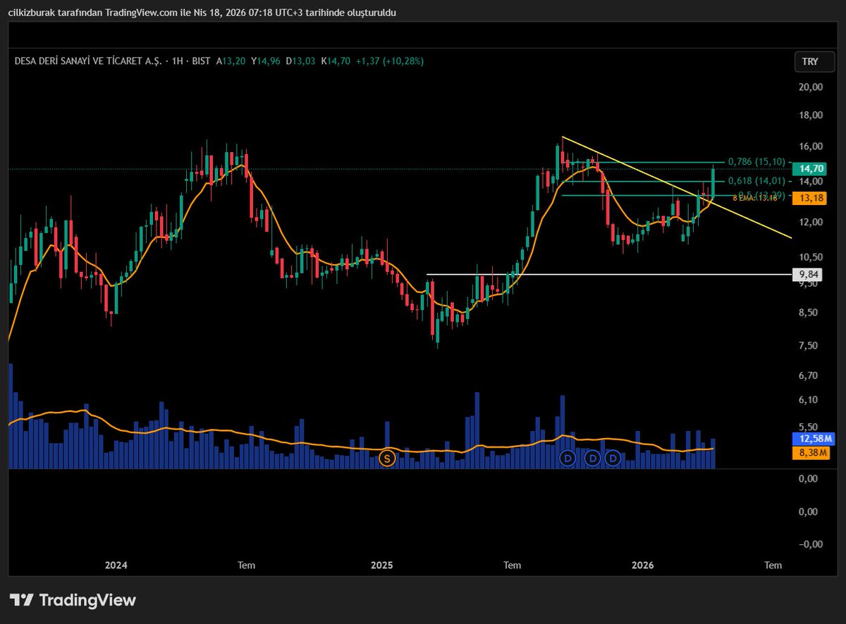
Task: Click the 2024 time axis label
Action: [116, 565]
